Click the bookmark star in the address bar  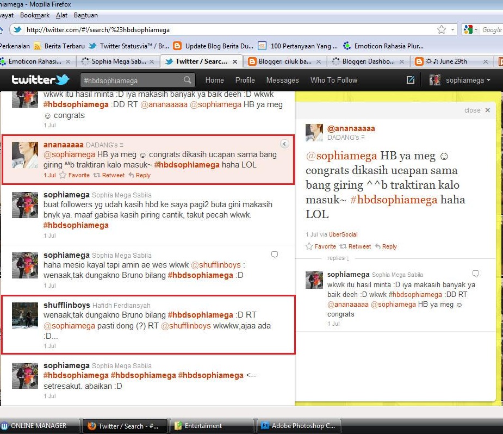tap(442, 29)
